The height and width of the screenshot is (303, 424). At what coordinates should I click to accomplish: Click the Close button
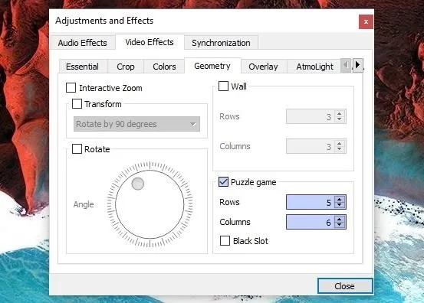344,286
